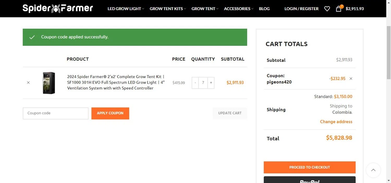Increase product quantity with plus button

tap(211, 83)
